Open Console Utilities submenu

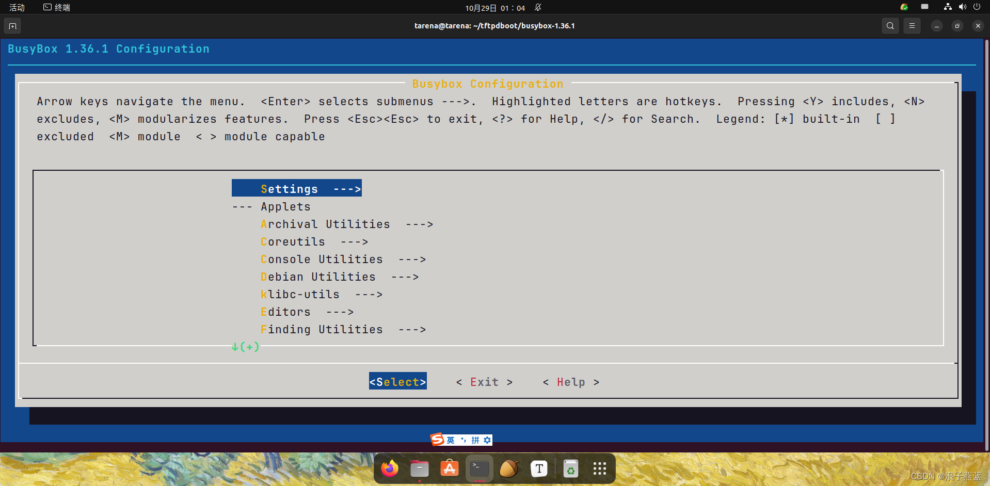coord(343,259)
